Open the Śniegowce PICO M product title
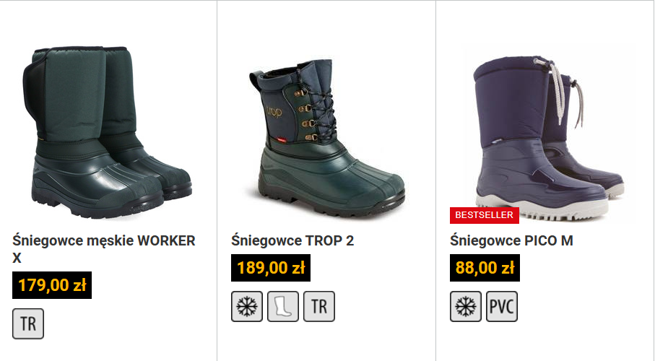 [511, 240]
